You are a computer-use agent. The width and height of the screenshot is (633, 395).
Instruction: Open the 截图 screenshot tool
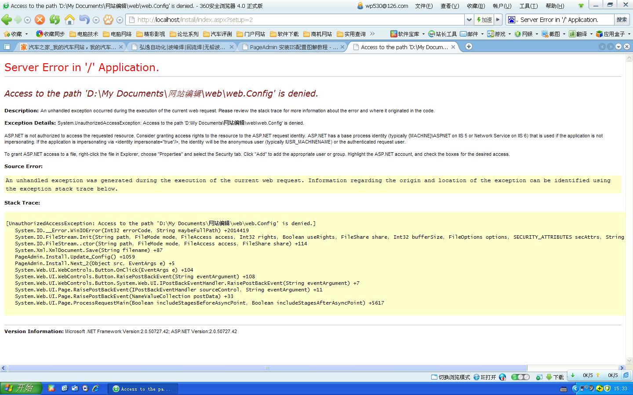tap(551, 34)
